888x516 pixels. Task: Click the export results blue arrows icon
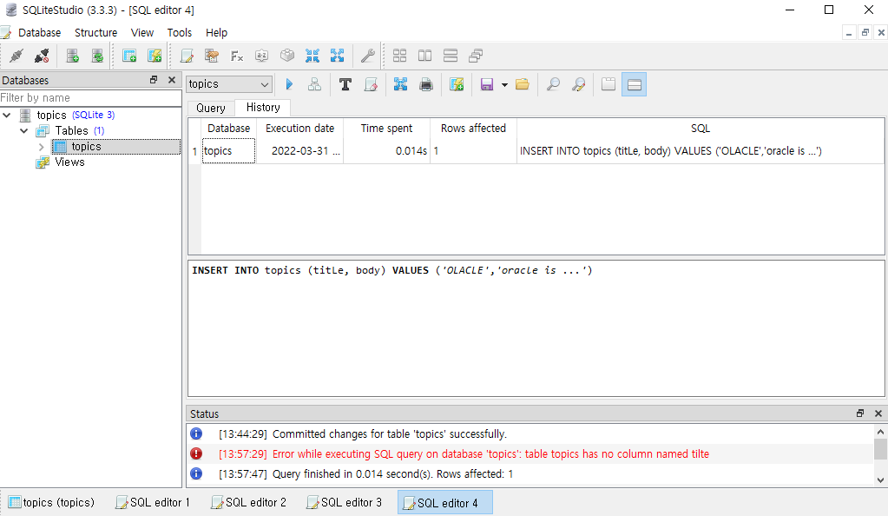pyautogui.click(x=400, y=84)
